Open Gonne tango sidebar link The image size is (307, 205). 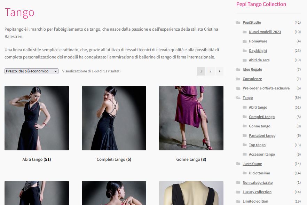[259, 126]
